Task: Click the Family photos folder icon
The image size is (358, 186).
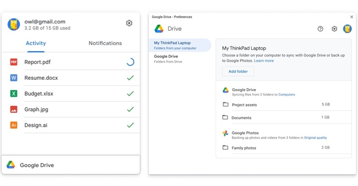Action: 226,148
